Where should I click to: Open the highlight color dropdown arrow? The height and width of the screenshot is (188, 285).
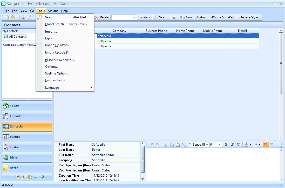[259, 145]
